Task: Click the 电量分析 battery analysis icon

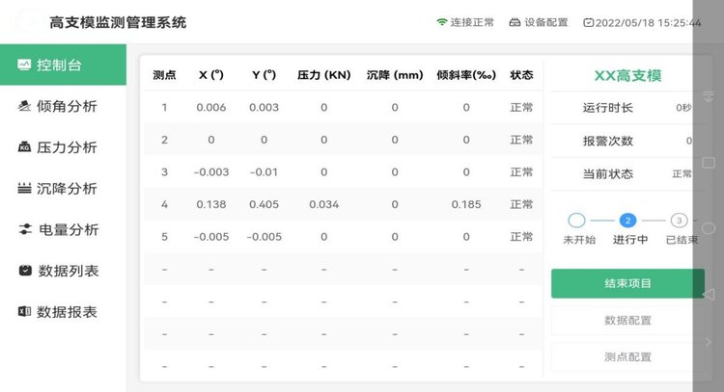Action: [24, 230]
